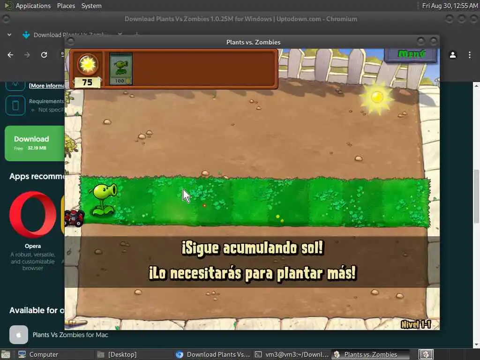Open Chromium window menu button

pyautogui.click(x=6, y=19)
